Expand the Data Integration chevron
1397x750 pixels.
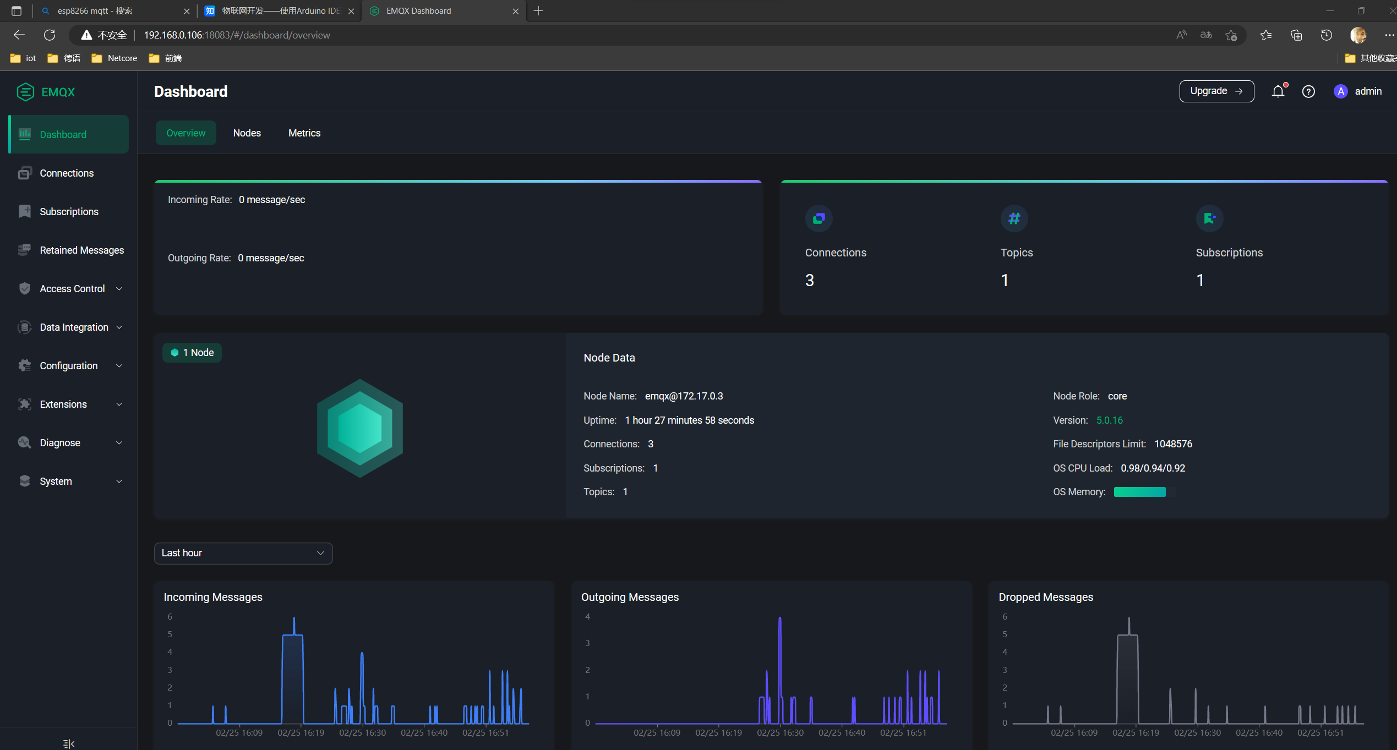(x=119, y=327)
